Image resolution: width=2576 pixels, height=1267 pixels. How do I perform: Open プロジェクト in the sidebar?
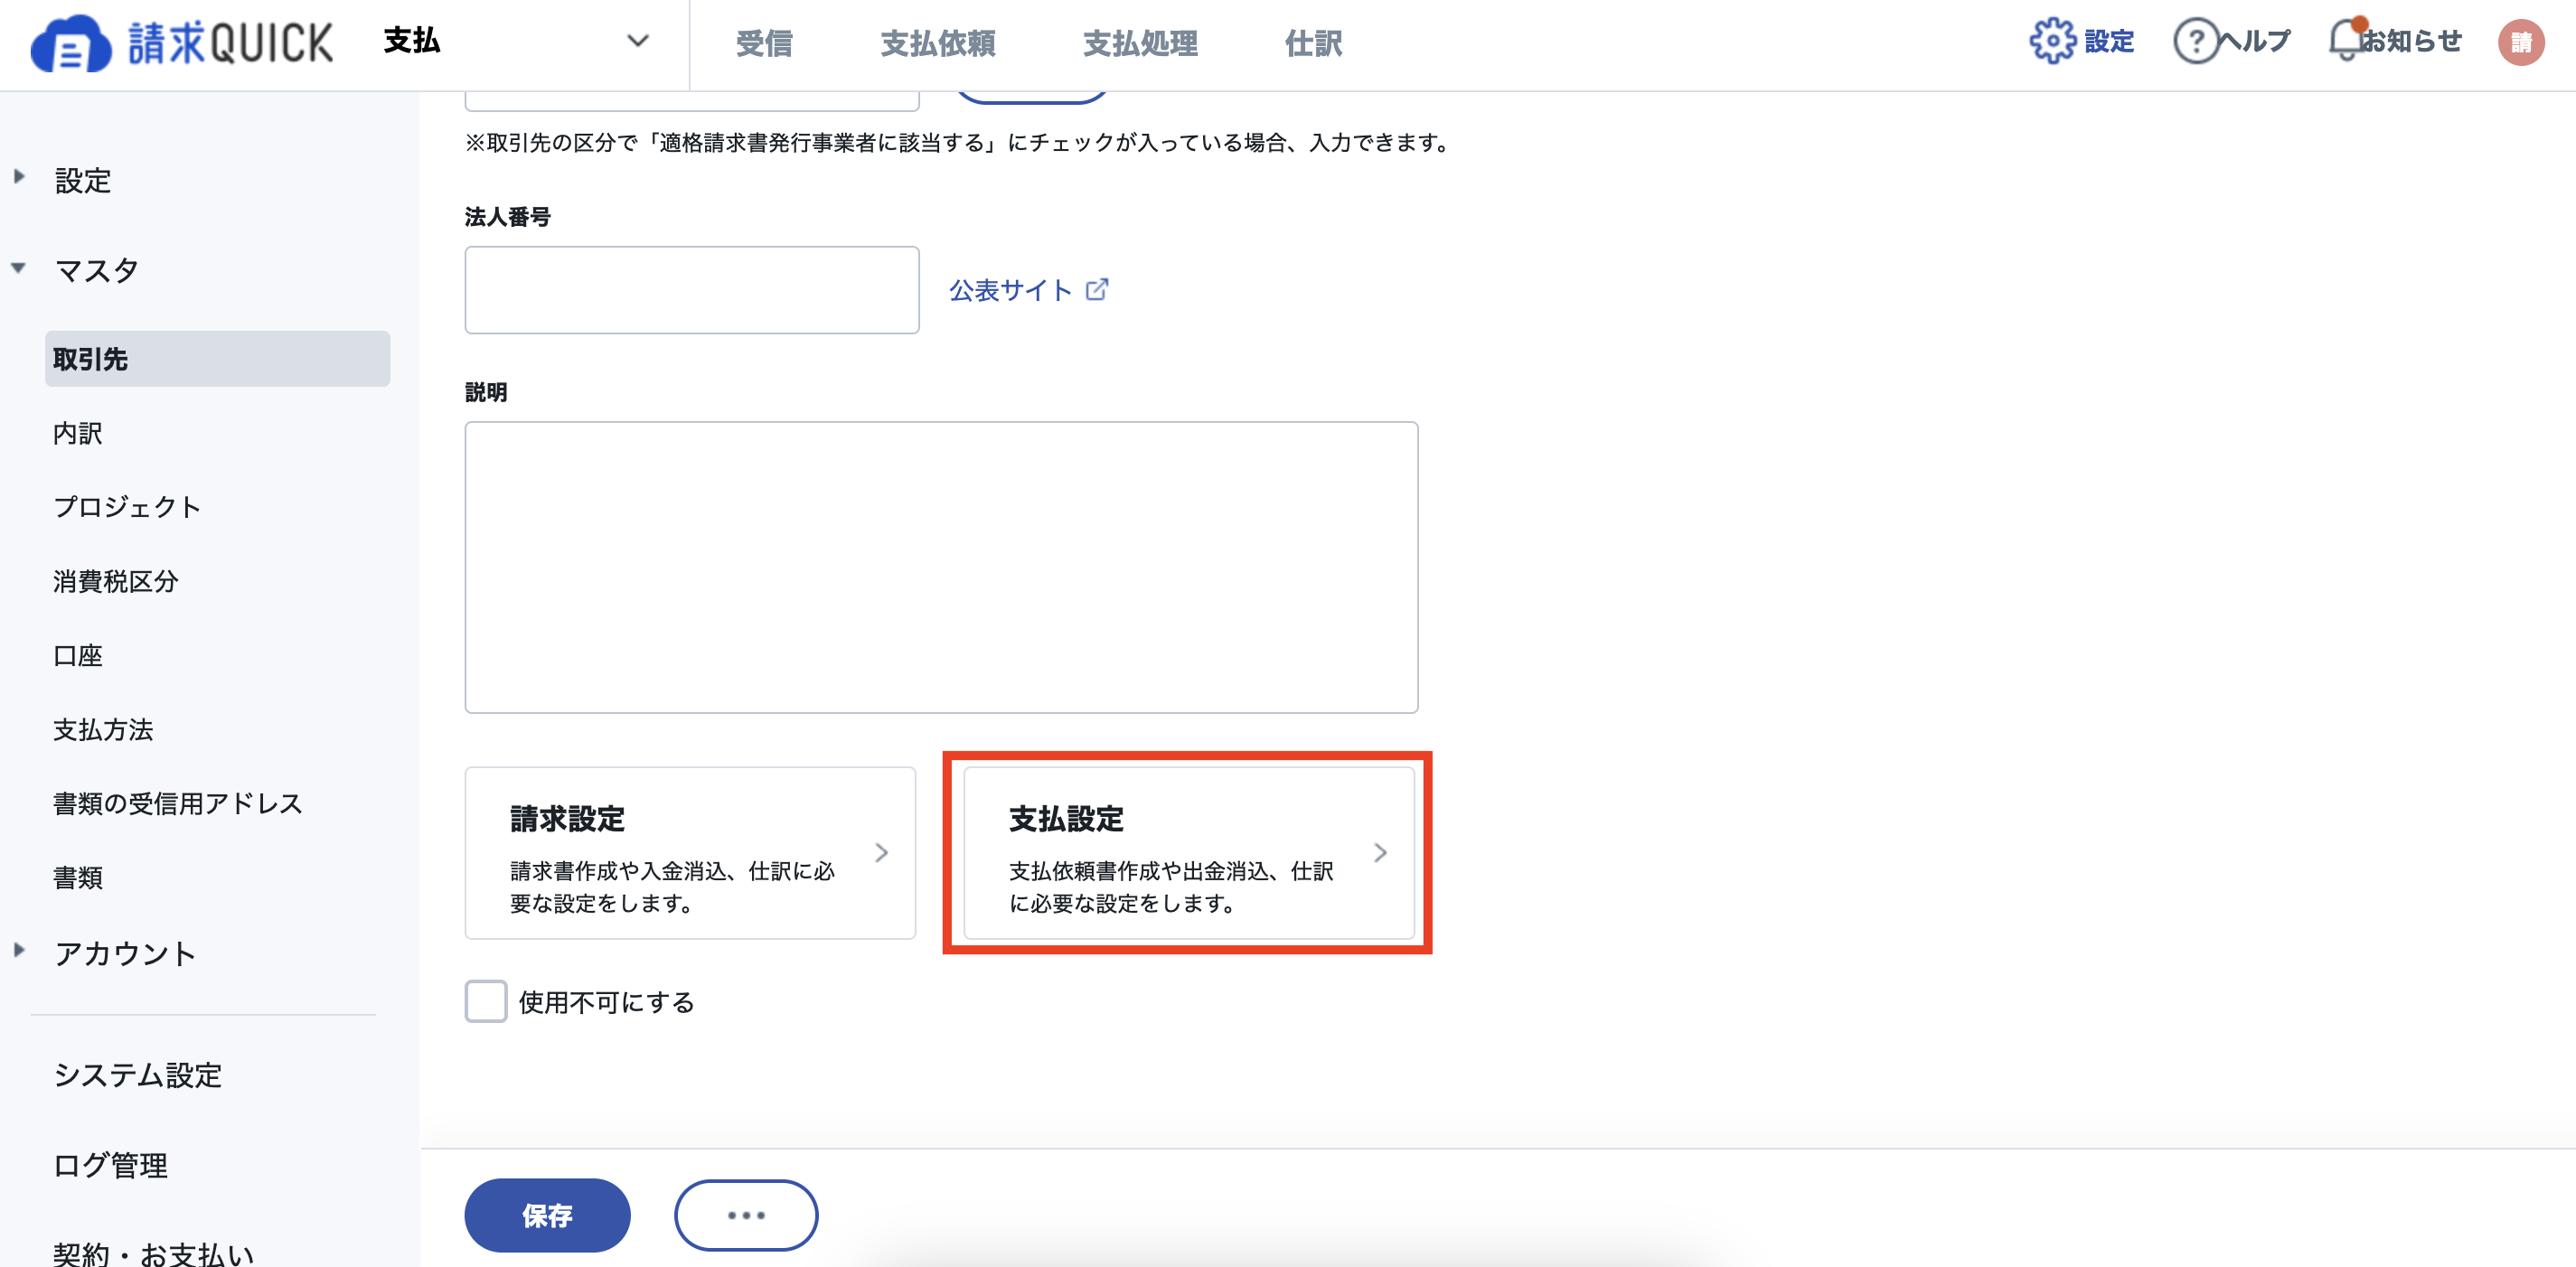click(127, 507)
